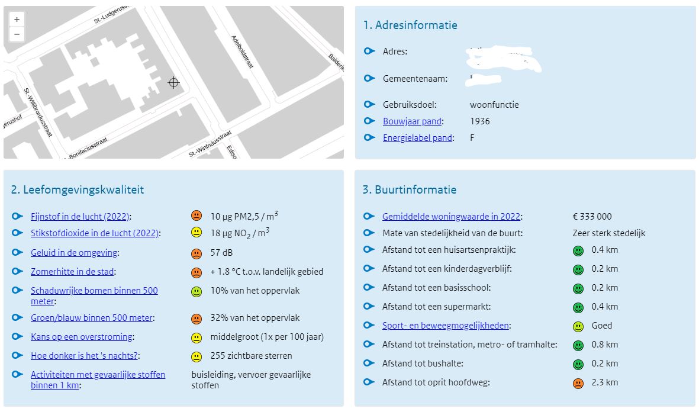Open Gemiddelde woningwaarde in 2022 link
This screenshot has height=415, width=699.
pyautogui.click(x=451, y=217)
